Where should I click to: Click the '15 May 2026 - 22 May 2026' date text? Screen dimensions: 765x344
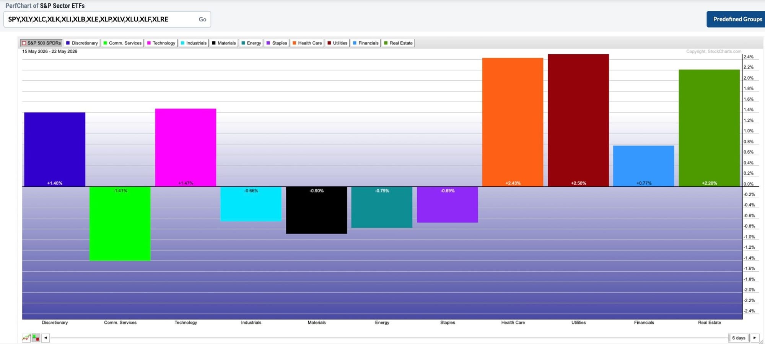pyautogui.click(x=50, y=51)
